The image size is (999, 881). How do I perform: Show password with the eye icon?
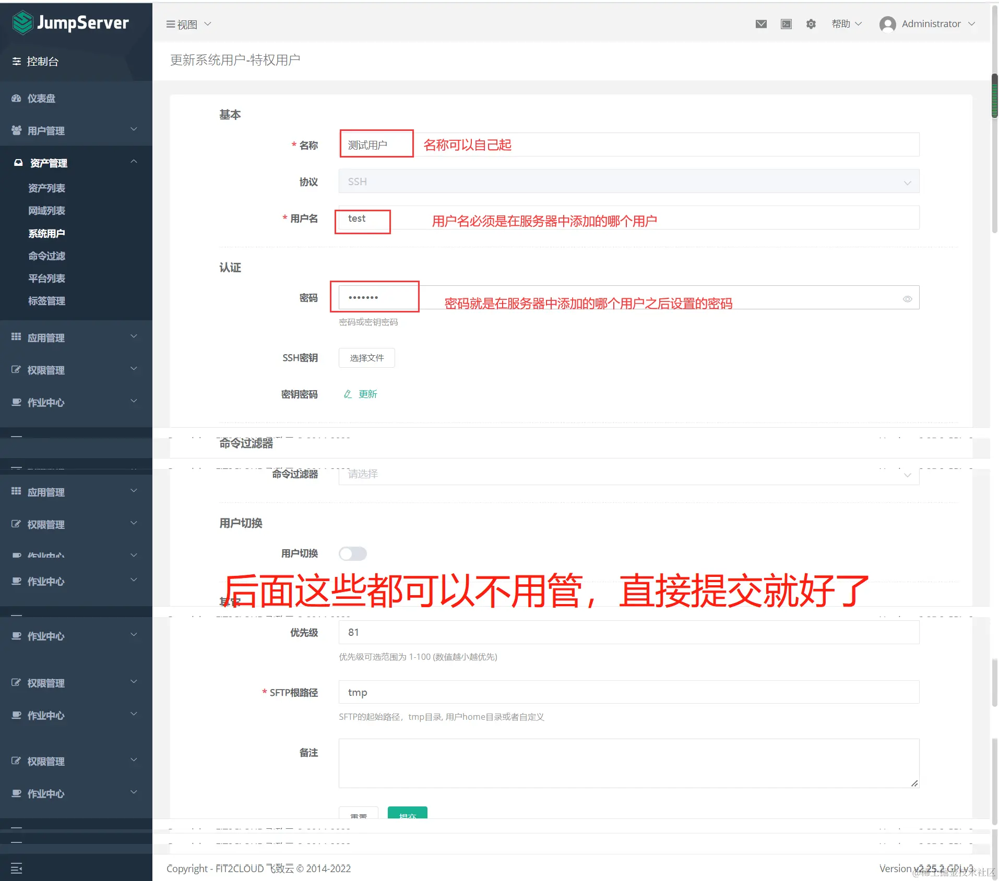(x=908, y=299)
